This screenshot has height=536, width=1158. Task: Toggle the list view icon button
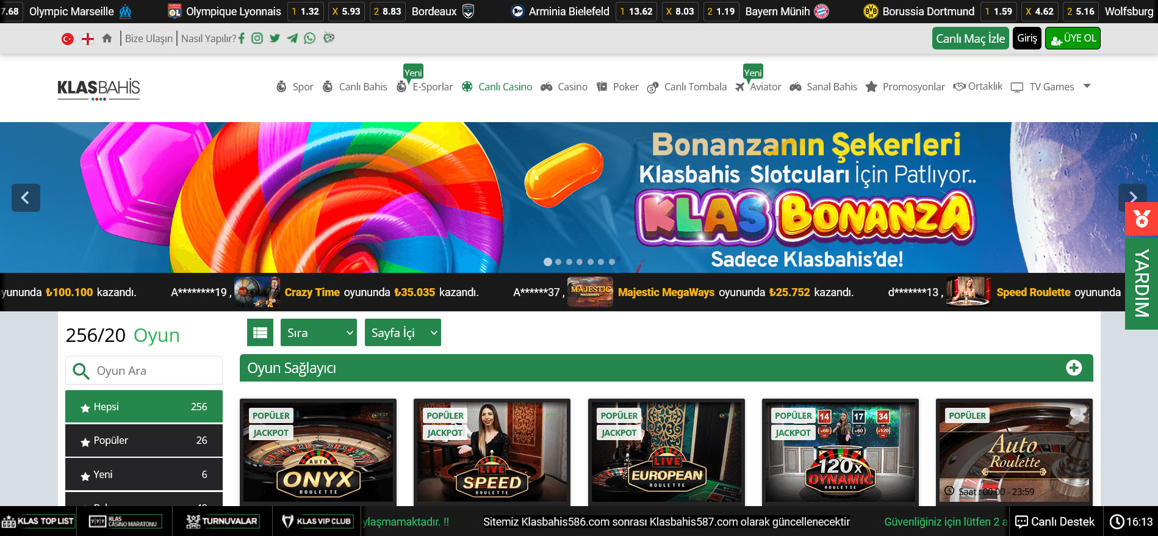tap(260, 333)
